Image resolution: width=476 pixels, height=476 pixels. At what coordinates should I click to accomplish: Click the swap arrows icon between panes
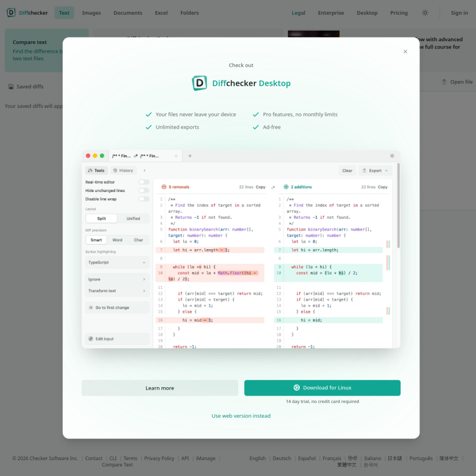click(273, 187)
